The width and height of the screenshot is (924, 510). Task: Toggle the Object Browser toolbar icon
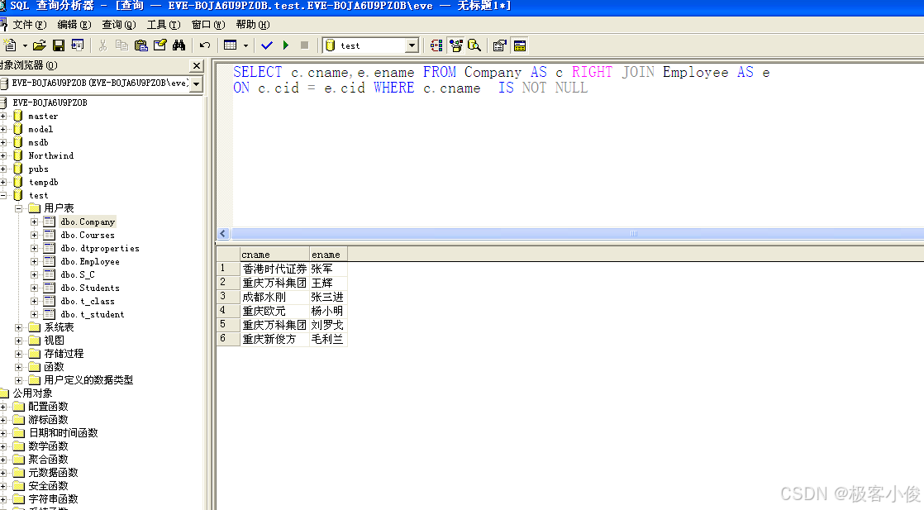[x=455, y=45]
